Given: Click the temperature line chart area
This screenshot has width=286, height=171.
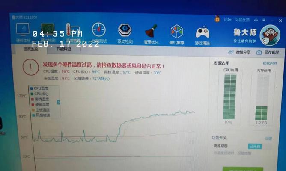Looking at the screenshot, I should (x=113, y=127).
